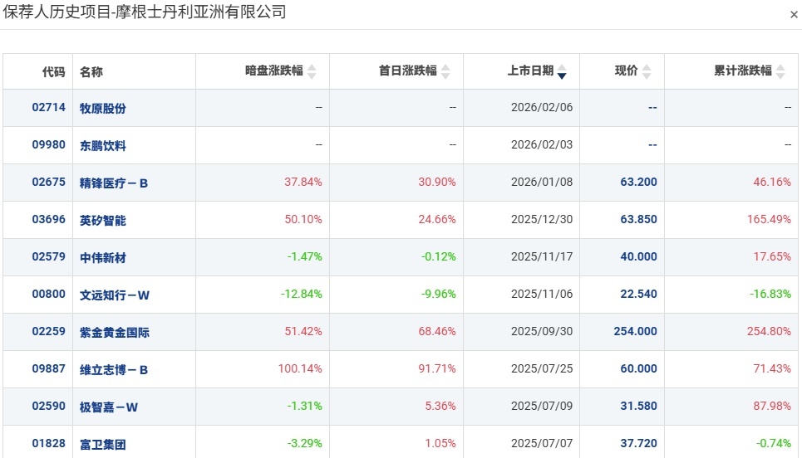Open stock 东鹏饮料
Image resolution: width=802 pixels, height=458 pixels.
pyautogui.click(x=103, y=145)
